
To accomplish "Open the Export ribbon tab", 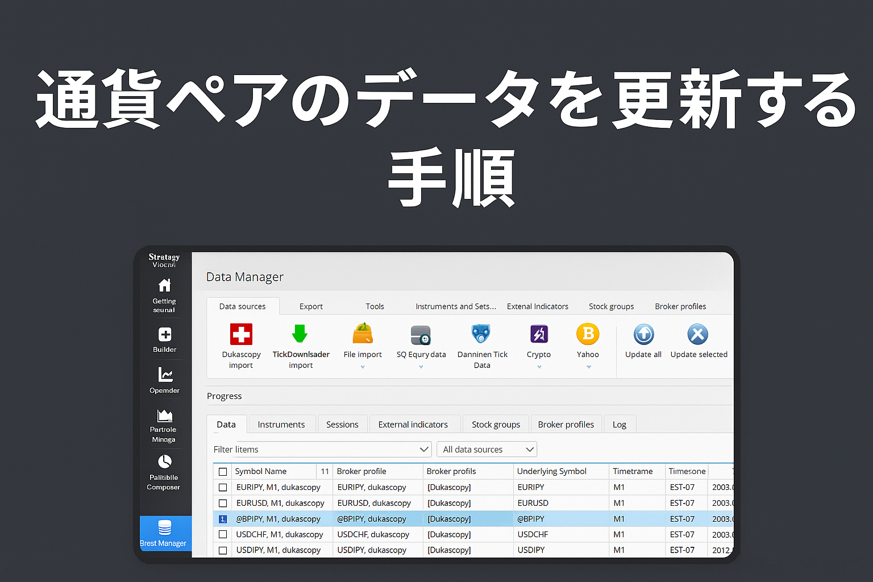I will coord(311,306).
